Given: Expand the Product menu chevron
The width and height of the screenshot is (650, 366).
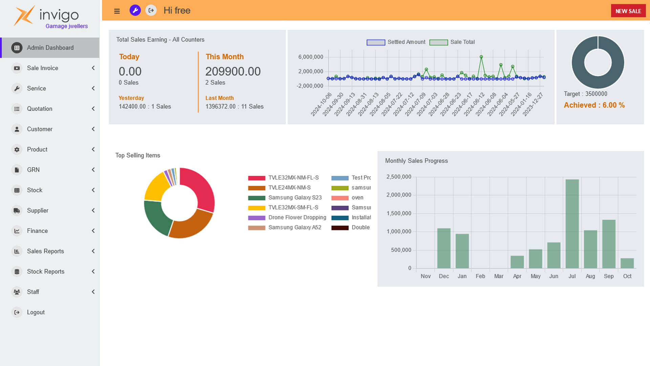Looking at the screenshot, I should tap(93, 149).
